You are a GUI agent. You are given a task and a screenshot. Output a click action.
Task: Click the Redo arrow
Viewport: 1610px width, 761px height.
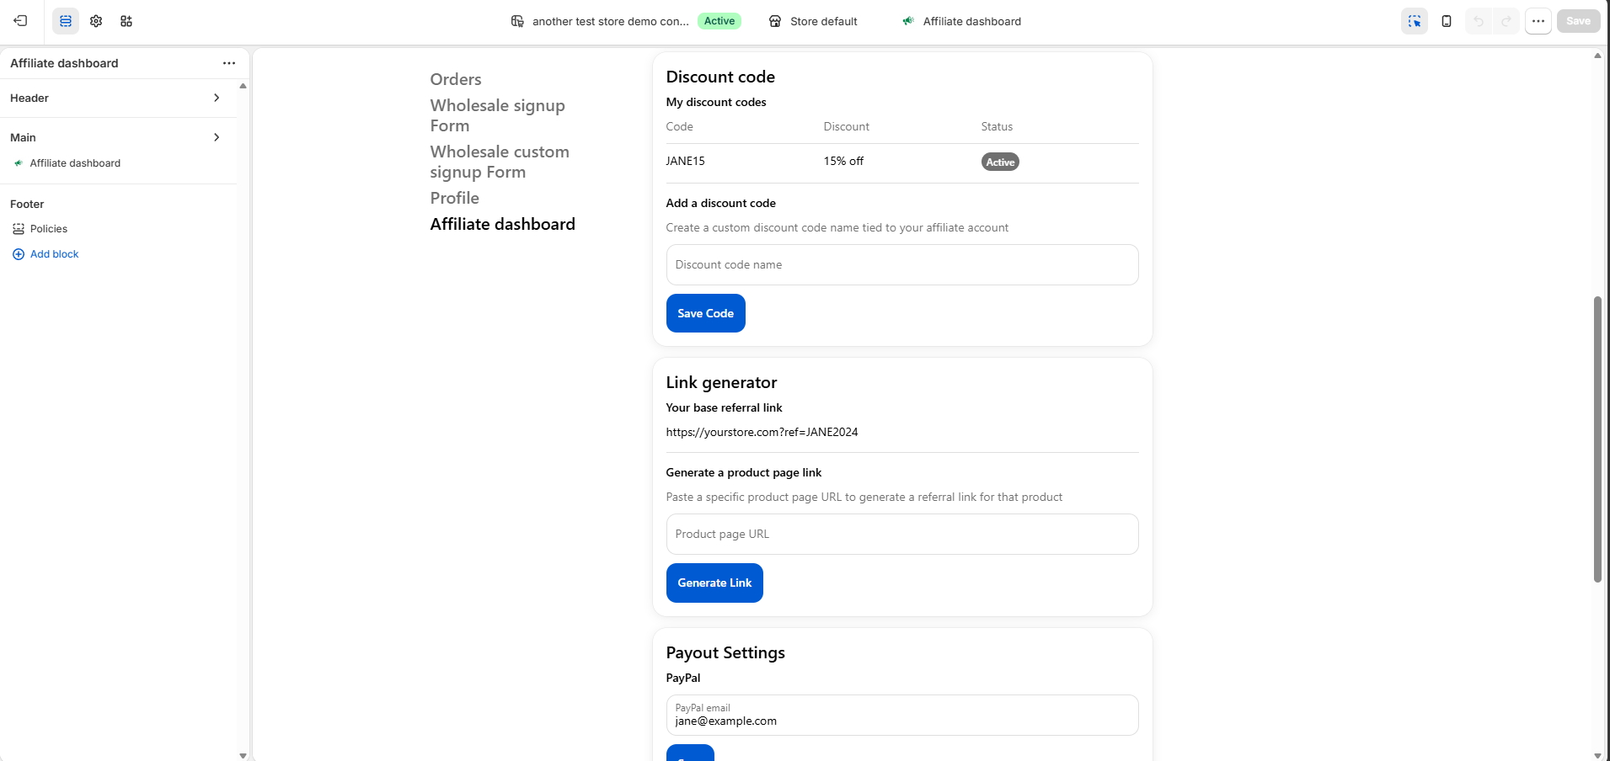(x=1506, y=21)
